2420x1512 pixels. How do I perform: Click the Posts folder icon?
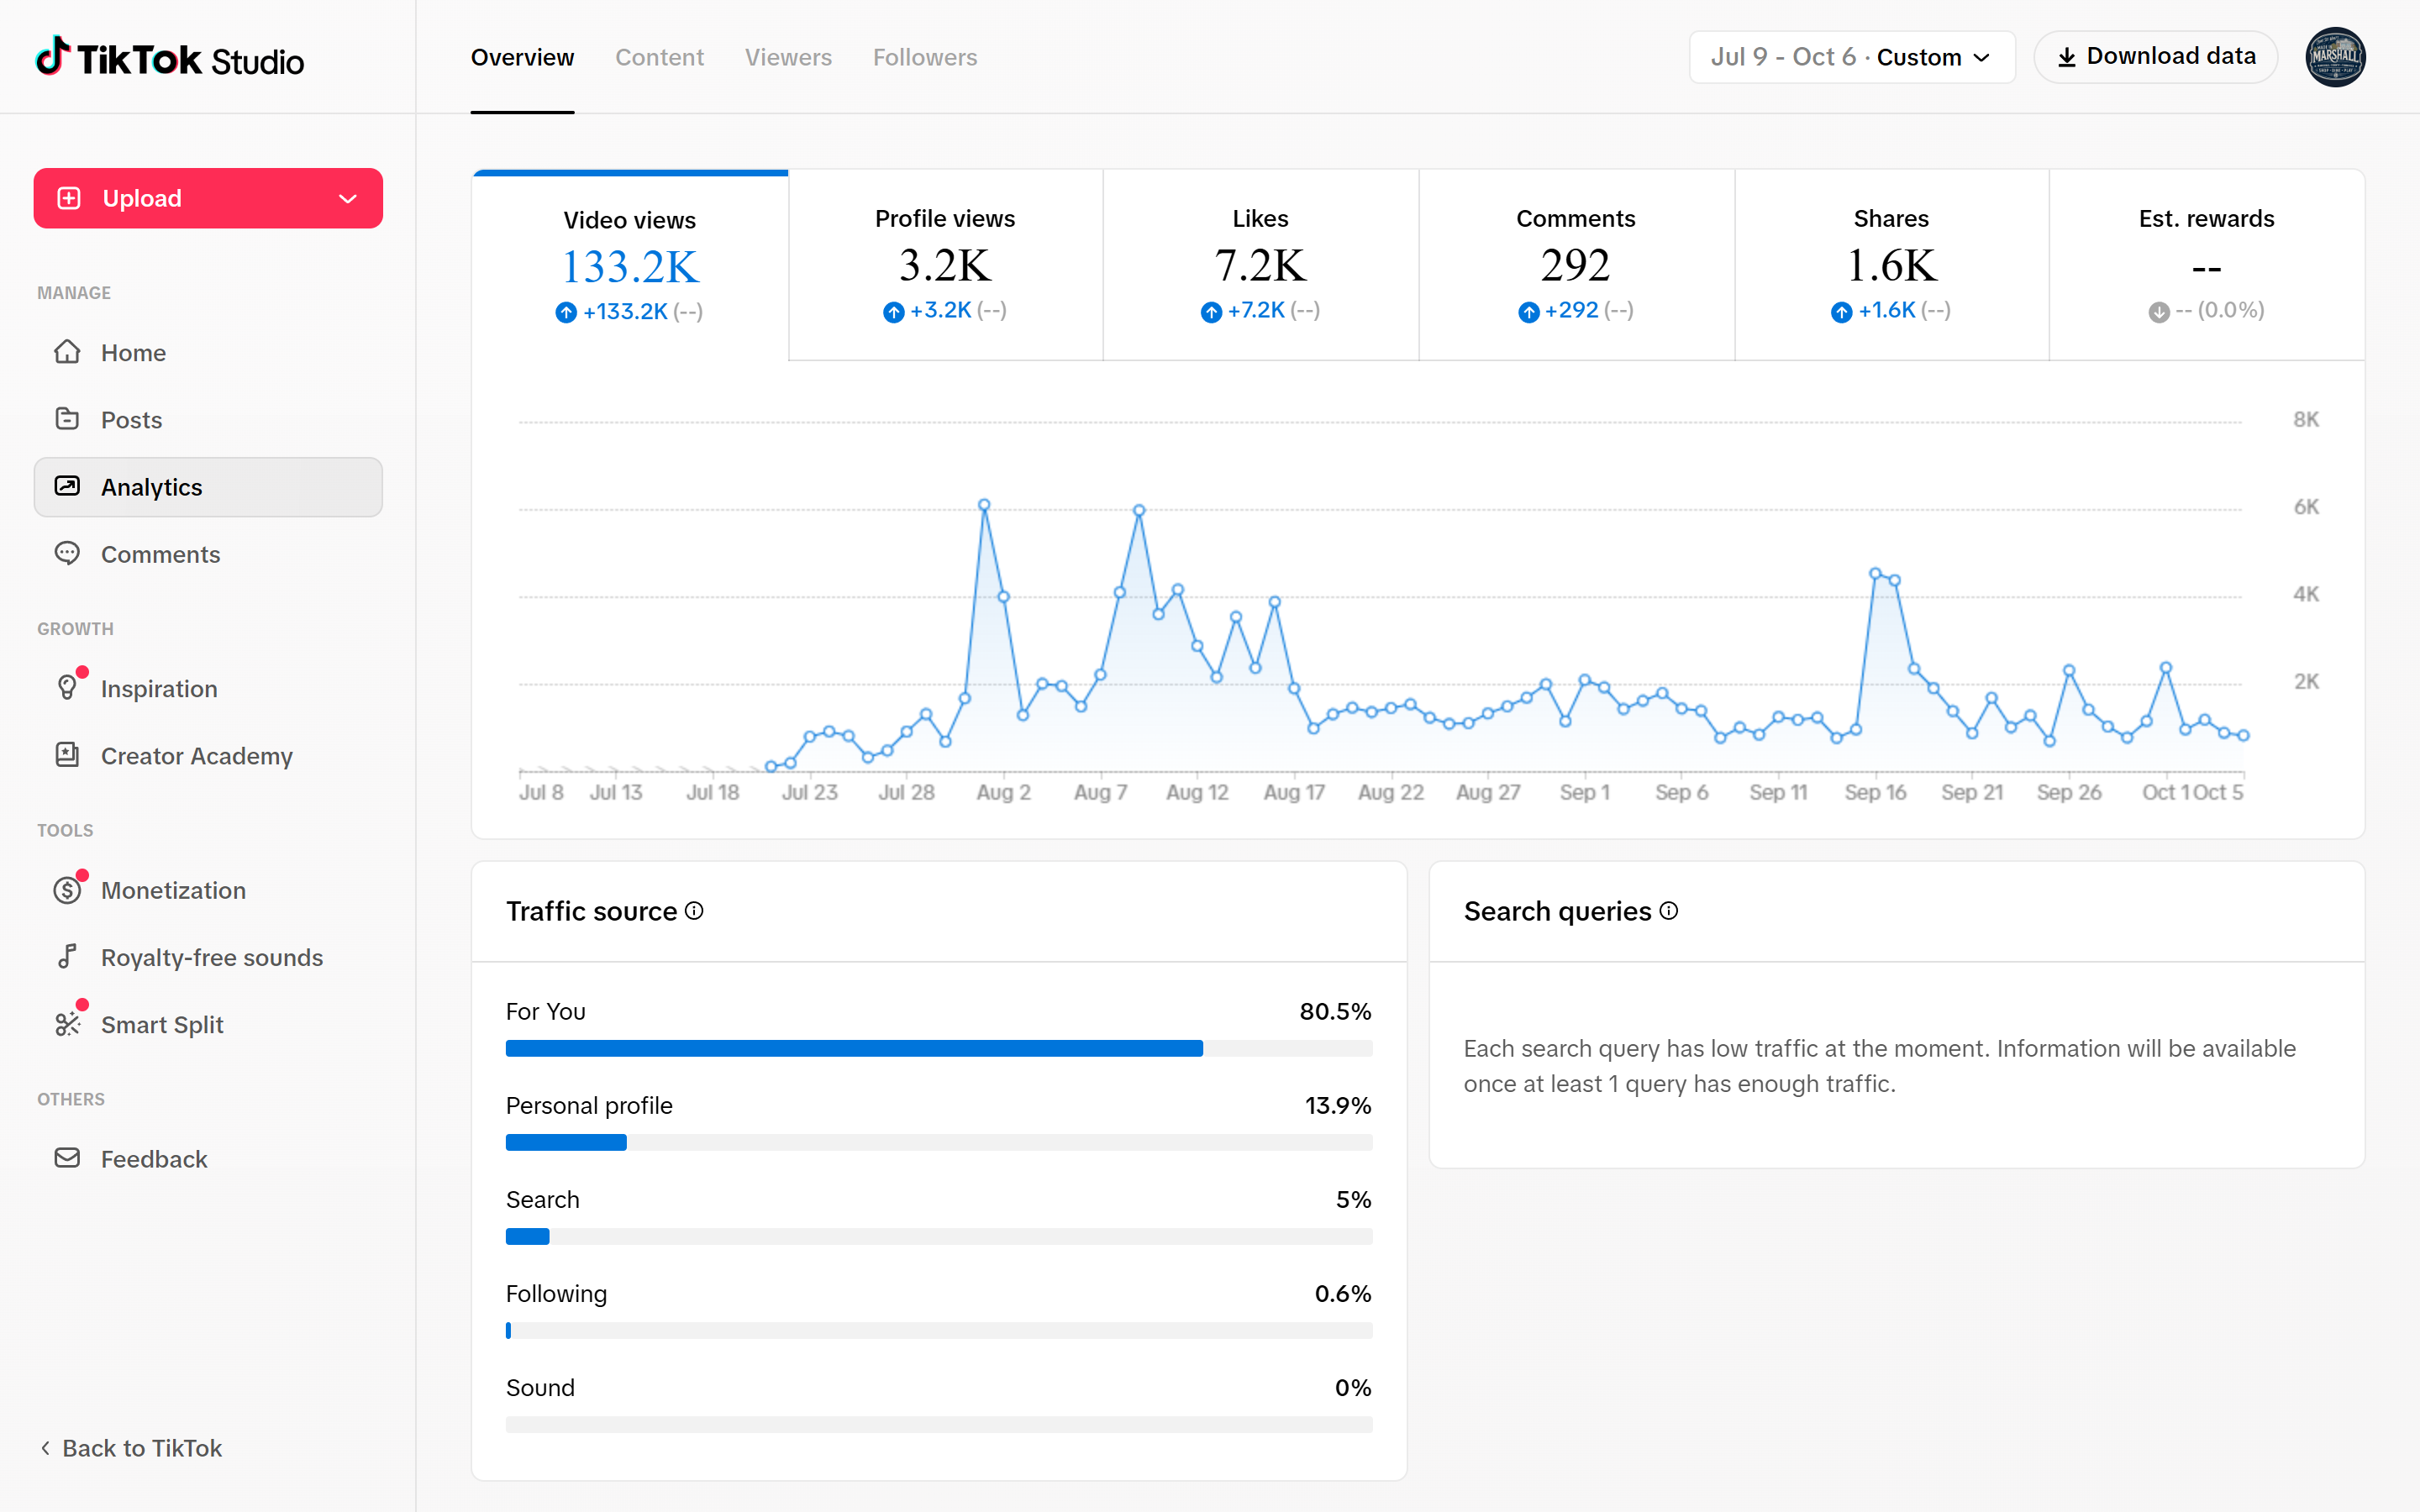tap(67, 419)
